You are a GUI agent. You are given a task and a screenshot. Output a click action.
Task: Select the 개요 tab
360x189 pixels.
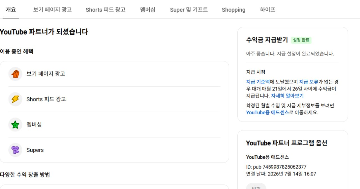click(11, 10)
